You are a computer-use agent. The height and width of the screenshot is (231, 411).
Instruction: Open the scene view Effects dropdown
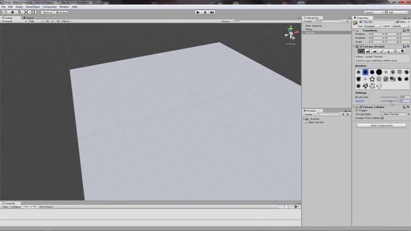[67, 21]
